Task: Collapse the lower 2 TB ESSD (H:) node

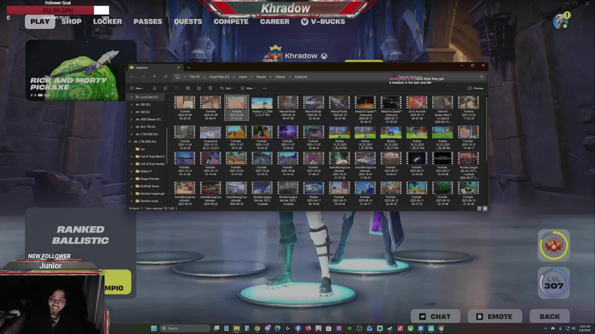Action: point(130,141)
